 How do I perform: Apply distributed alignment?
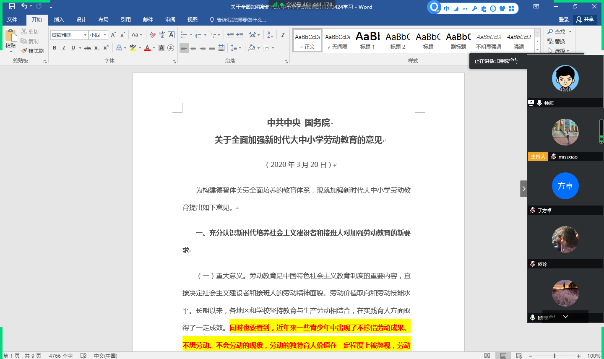click(221, 48)
